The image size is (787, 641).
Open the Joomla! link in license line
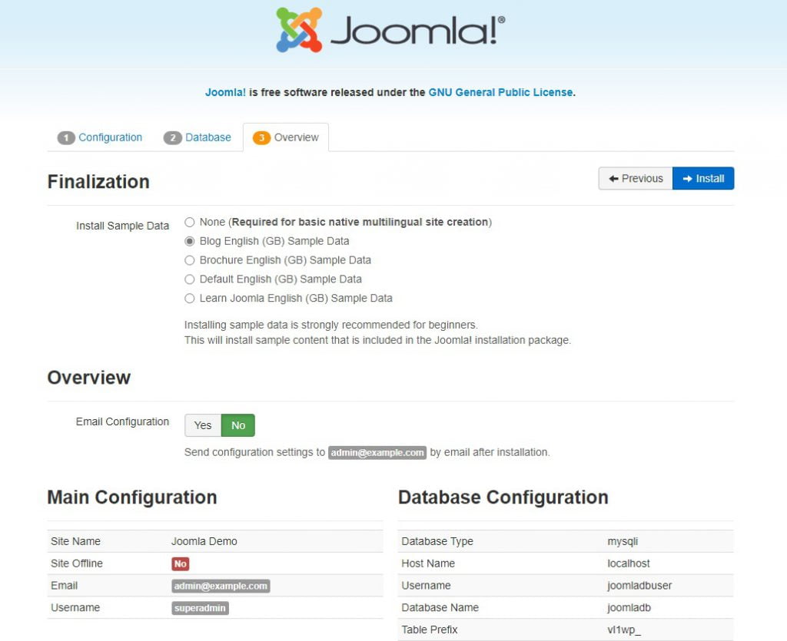click(x=225, y=92)
